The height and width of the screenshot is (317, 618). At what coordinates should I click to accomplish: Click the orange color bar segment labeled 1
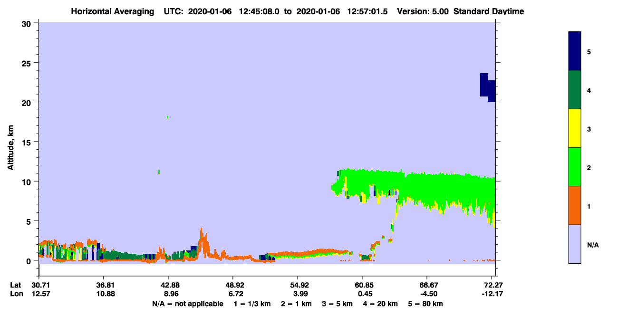click(574, 205)
